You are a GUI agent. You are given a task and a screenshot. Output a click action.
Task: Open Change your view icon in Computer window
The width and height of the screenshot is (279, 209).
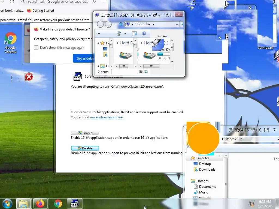(x=119, y=33)
